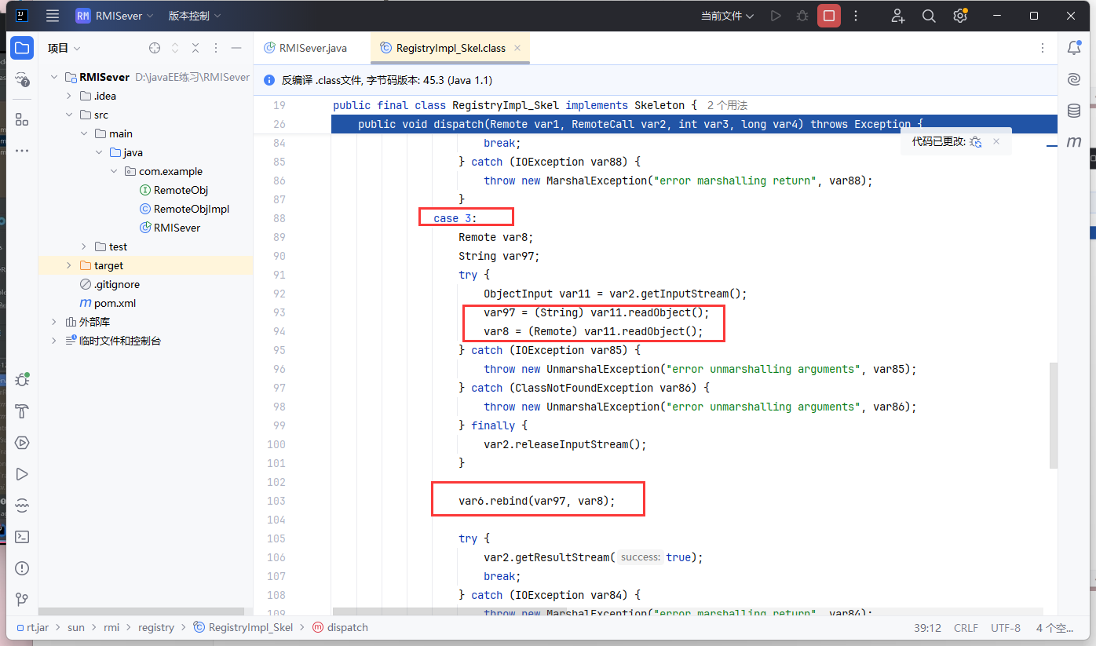1096x646 pixels.
Task: Open the Debug tool window
Action: 22,380
